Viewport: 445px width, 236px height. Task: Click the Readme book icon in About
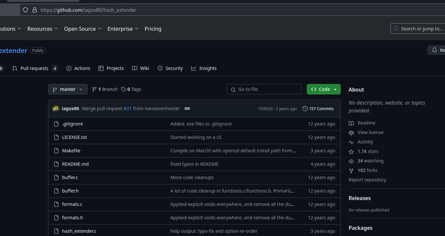(351, 123)
